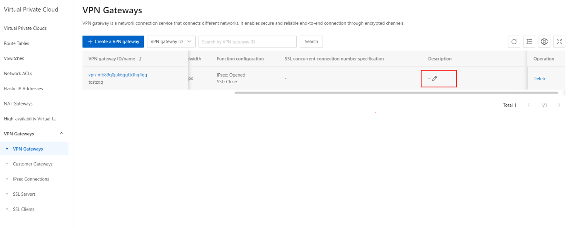Screen dimensions: 572x228
Task: Open SSL Servers in the sidebar
Action: coord(24,194)
